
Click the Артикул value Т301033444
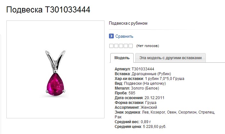[143, 69]
